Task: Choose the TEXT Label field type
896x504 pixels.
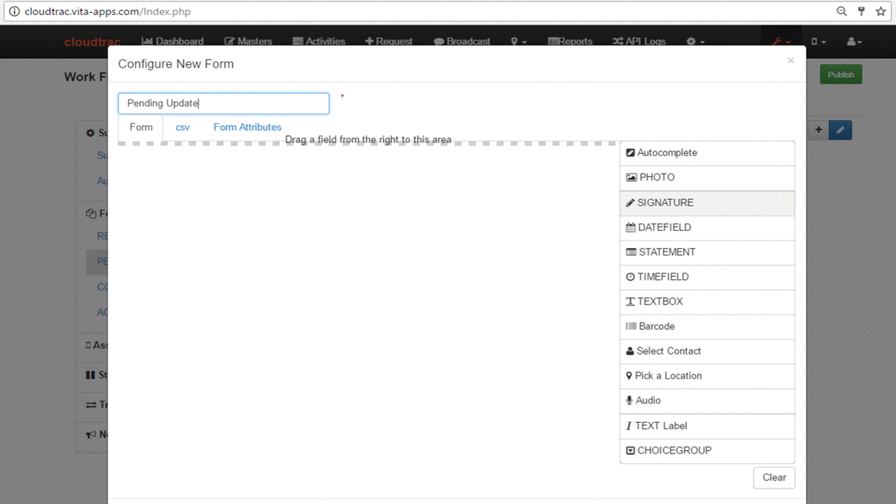Action: [x=707, y=426]
